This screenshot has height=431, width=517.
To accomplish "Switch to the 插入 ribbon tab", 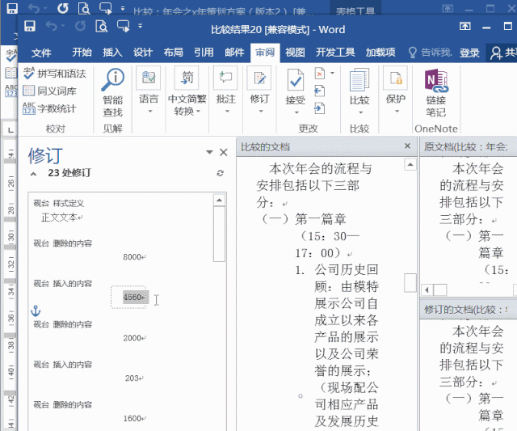I will [112, 52].
